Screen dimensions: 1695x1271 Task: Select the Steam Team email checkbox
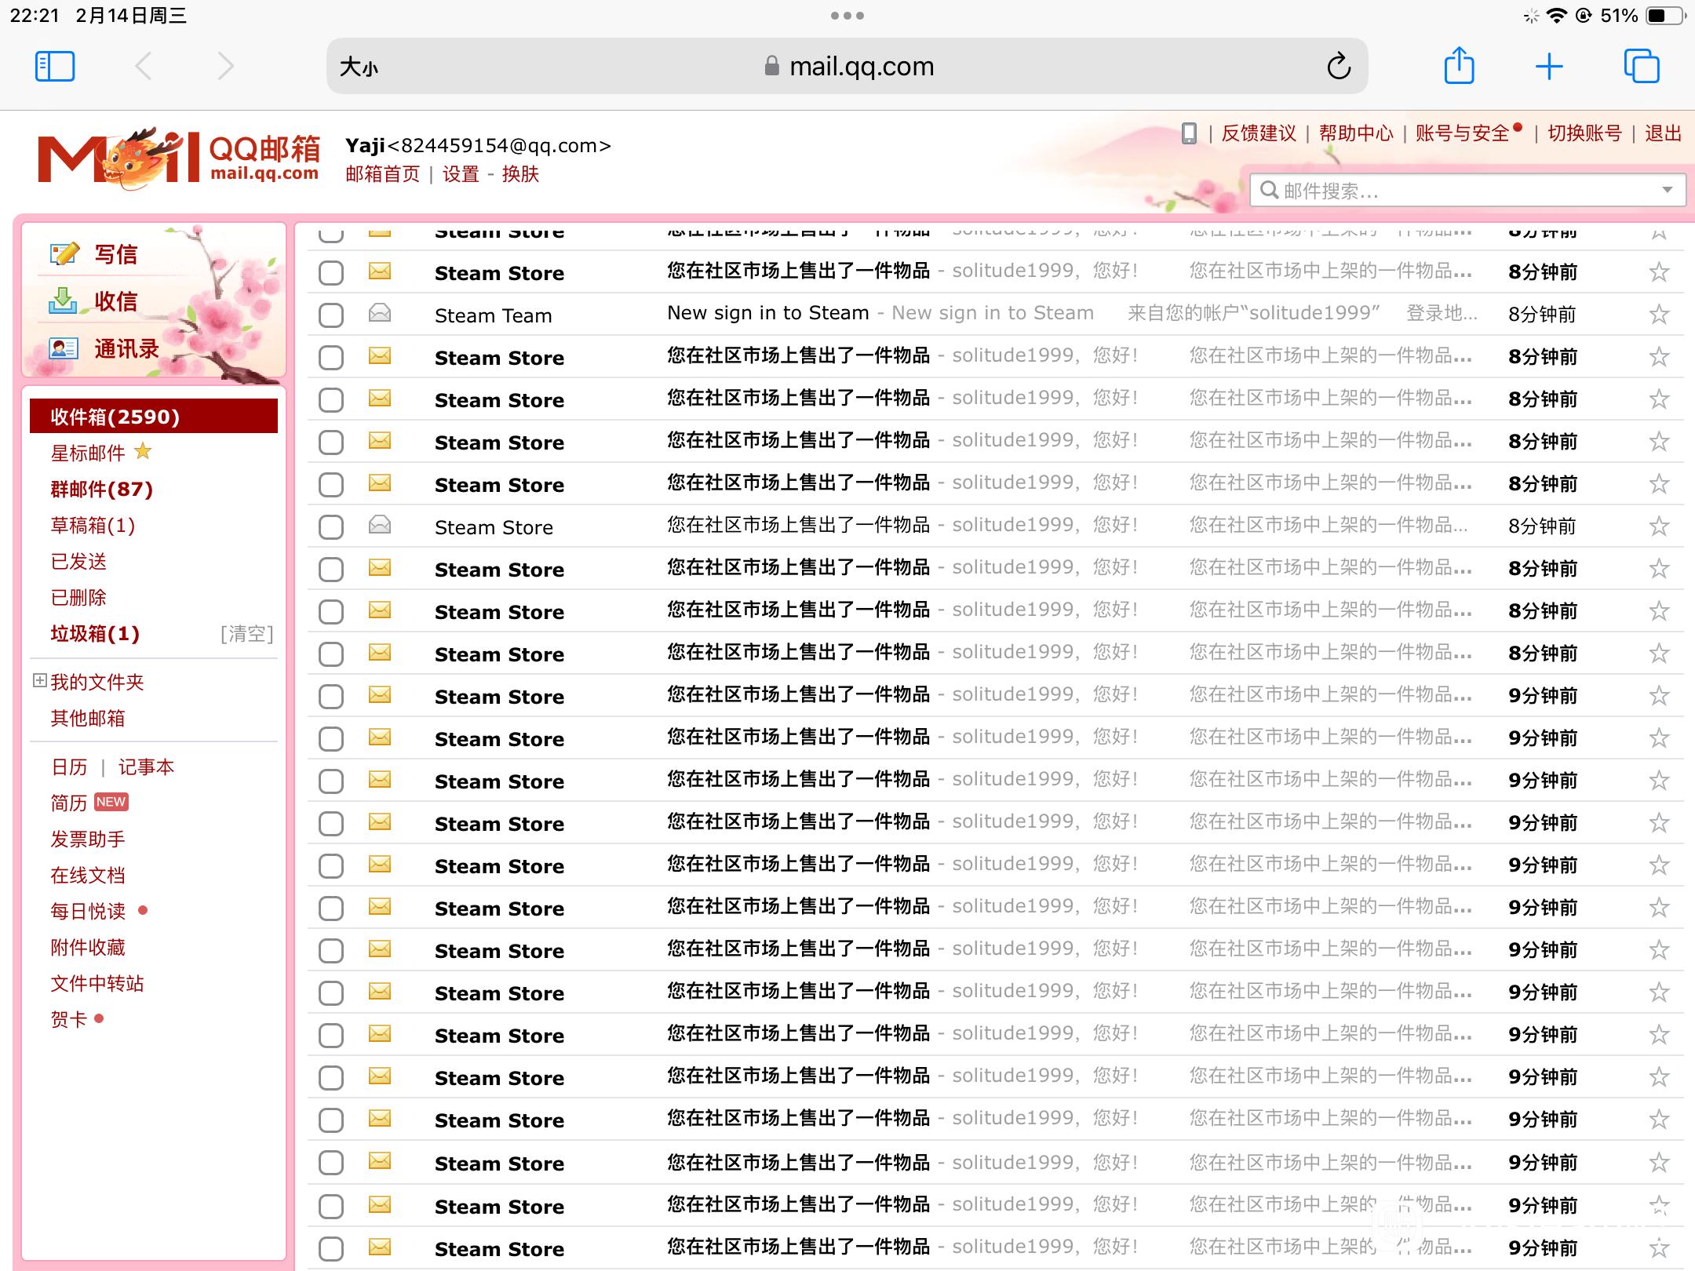[x=331, y=315]
